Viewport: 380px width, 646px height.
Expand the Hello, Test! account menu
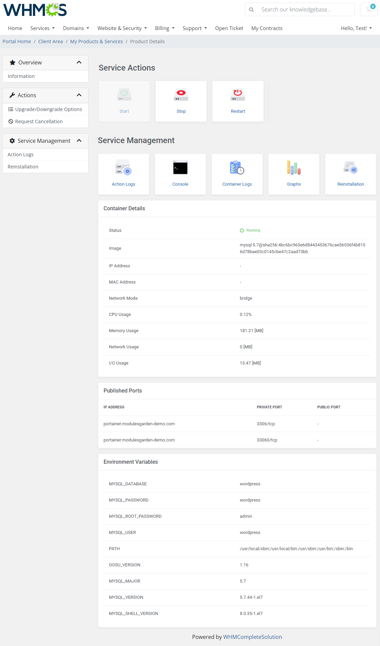point(356,28)
